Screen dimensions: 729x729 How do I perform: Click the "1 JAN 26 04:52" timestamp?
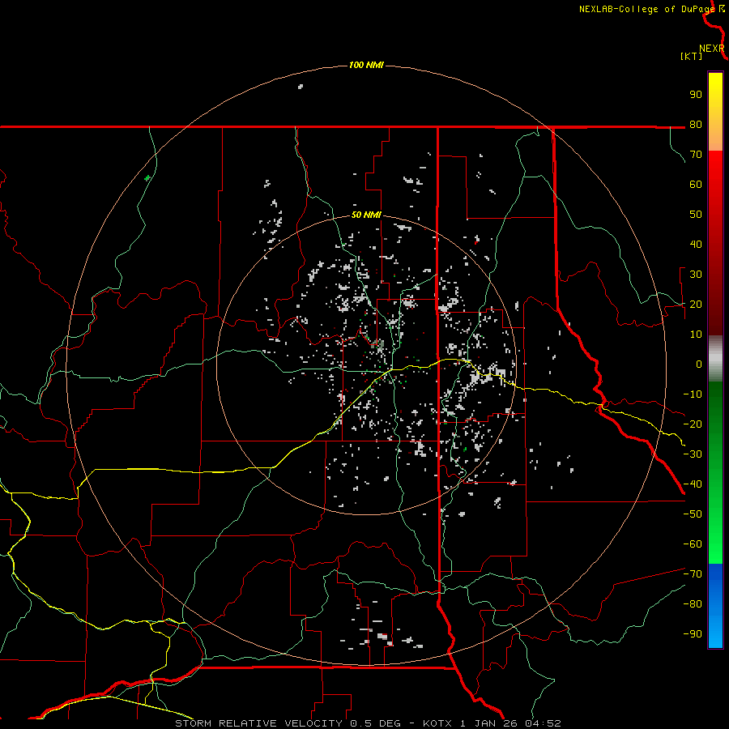coord(510,723)
